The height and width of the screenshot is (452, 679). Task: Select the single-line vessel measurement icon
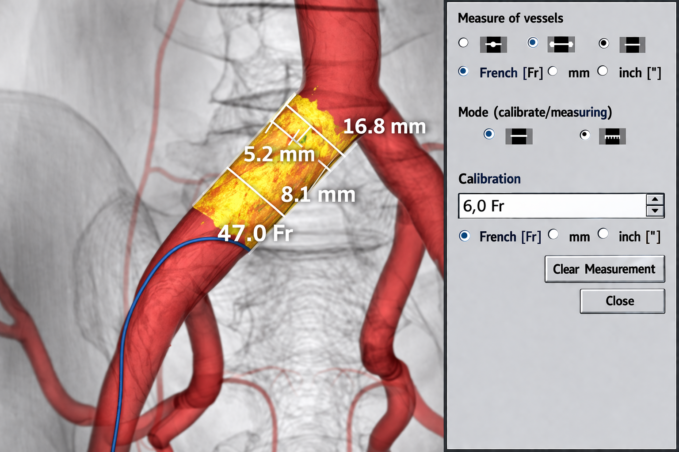point(632,44)
